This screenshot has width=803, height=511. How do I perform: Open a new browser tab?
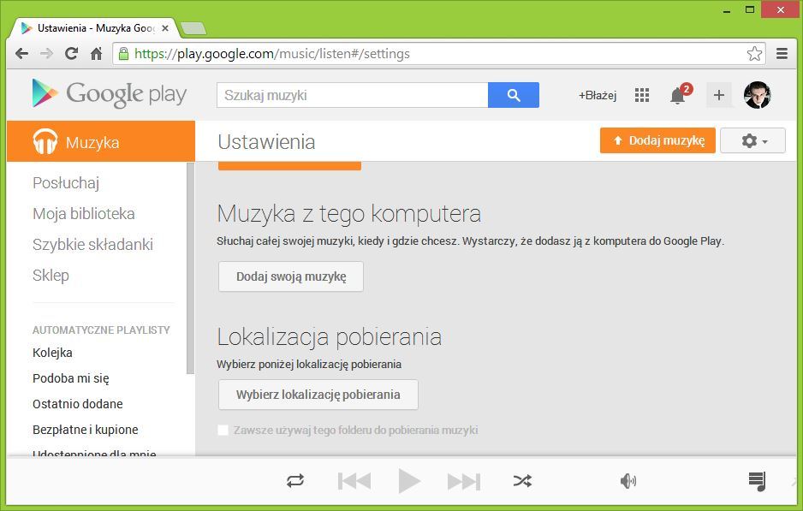[x=194, y=28]
